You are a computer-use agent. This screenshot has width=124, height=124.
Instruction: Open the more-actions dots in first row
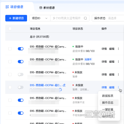[118, 49]
